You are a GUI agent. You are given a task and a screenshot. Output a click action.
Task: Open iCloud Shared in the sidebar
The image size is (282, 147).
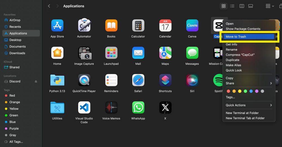click(x=21, y=67)
